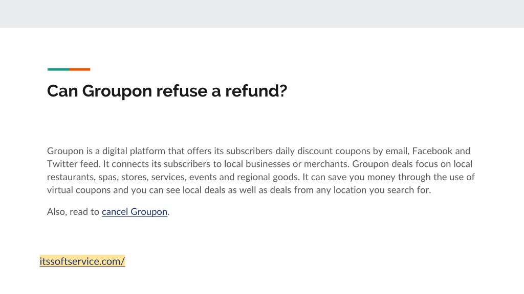The height and width of the screenshot is (294, 524).
Task: Click the "Also, read to" text
Action: [x=73, y=212]
